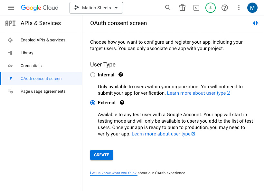Open the three-dot more options menu

pyautogui.click(x=239, y=8)
